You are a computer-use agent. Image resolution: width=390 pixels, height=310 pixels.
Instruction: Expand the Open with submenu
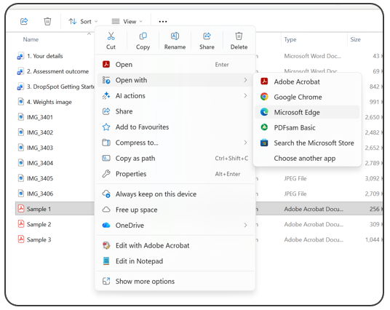click(x=175, y=80)
